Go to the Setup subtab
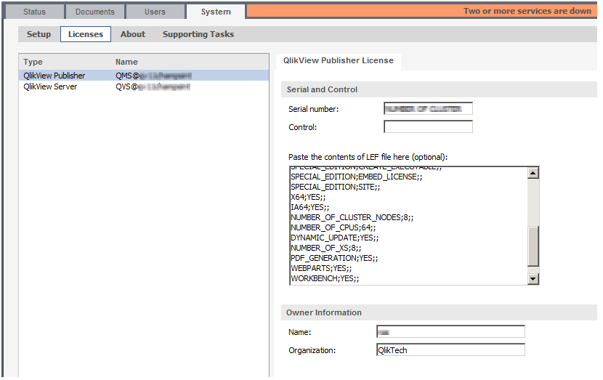The image size is (603, 380). tap(39, 34)
